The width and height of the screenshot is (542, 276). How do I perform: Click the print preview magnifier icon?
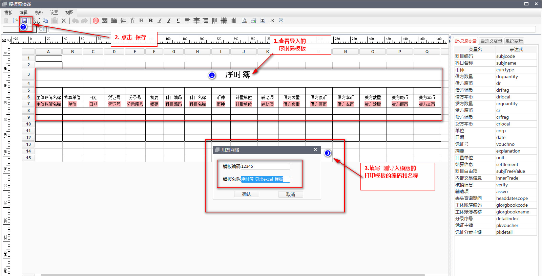pyautogui.click(x=244, y=21)
